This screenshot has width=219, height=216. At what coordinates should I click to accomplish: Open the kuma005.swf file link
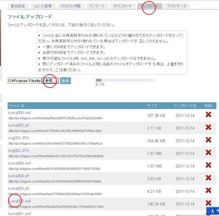coord(19,113)
